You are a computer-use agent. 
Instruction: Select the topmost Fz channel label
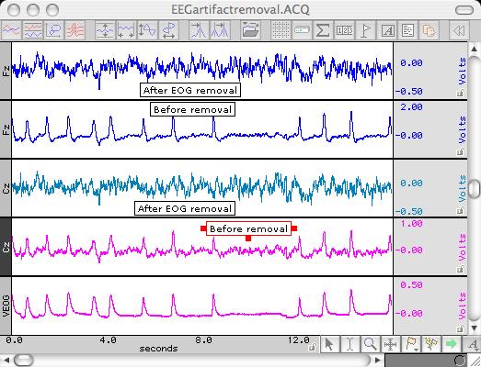[x=6, y=71]
